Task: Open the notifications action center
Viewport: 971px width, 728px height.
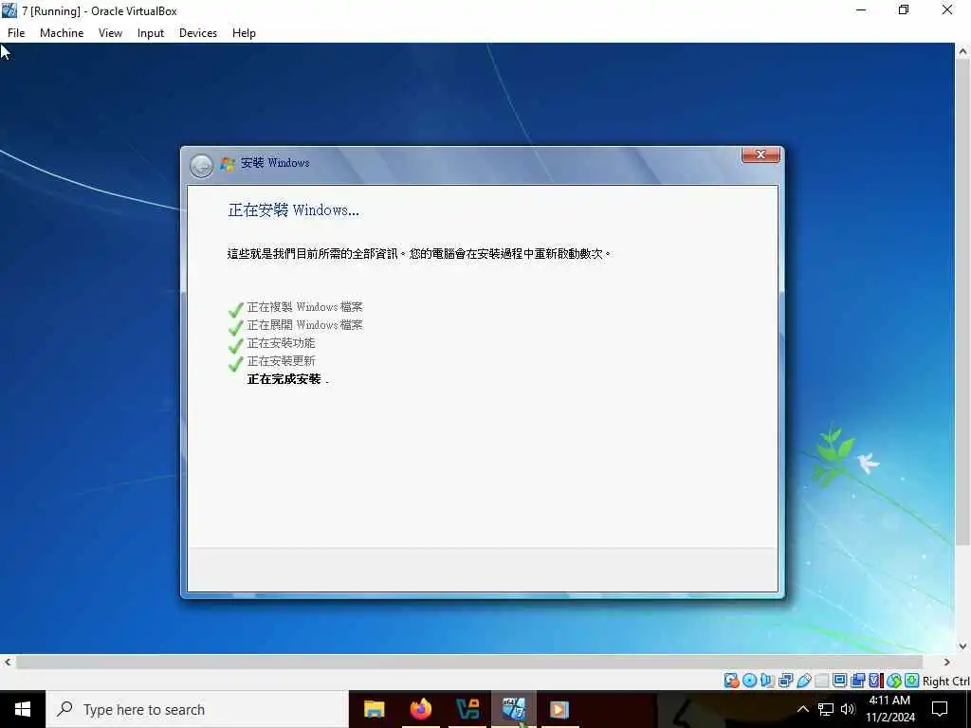Action: pyautogui.click(x=940, y=709)
